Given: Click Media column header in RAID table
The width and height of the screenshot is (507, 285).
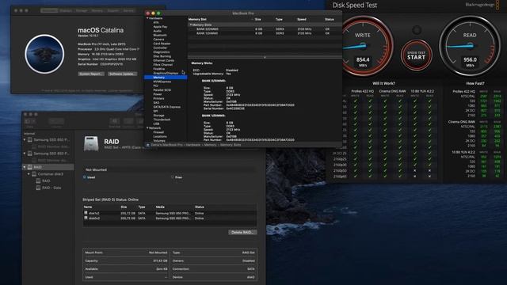Looking at the screenshot, I should [160, 207].
